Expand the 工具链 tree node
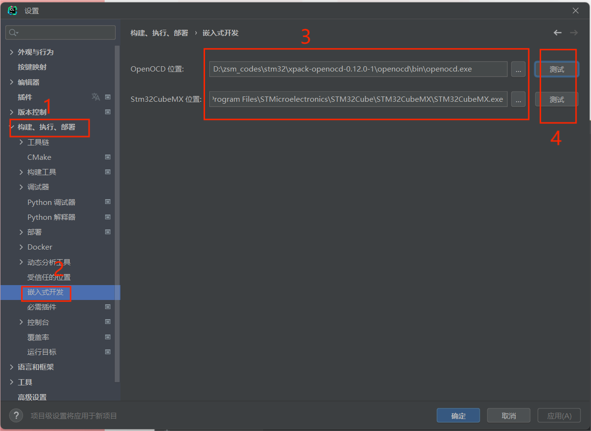Image resolution: width=591 pixels, height=431 pixels. pyautogui.click(x=21, y=142)
